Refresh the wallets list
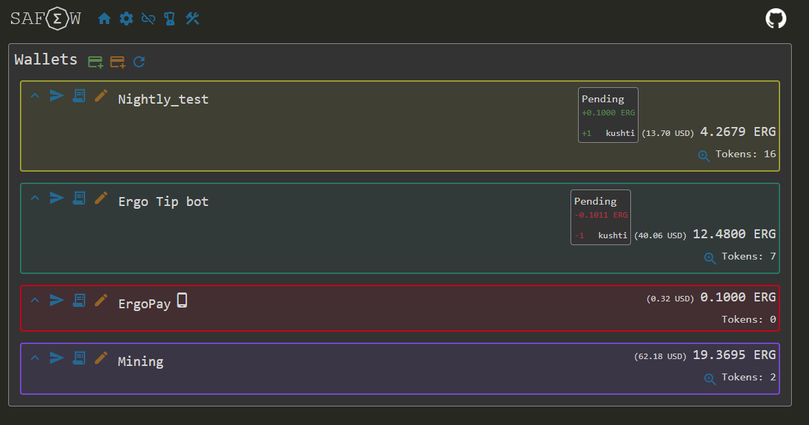 139,62
